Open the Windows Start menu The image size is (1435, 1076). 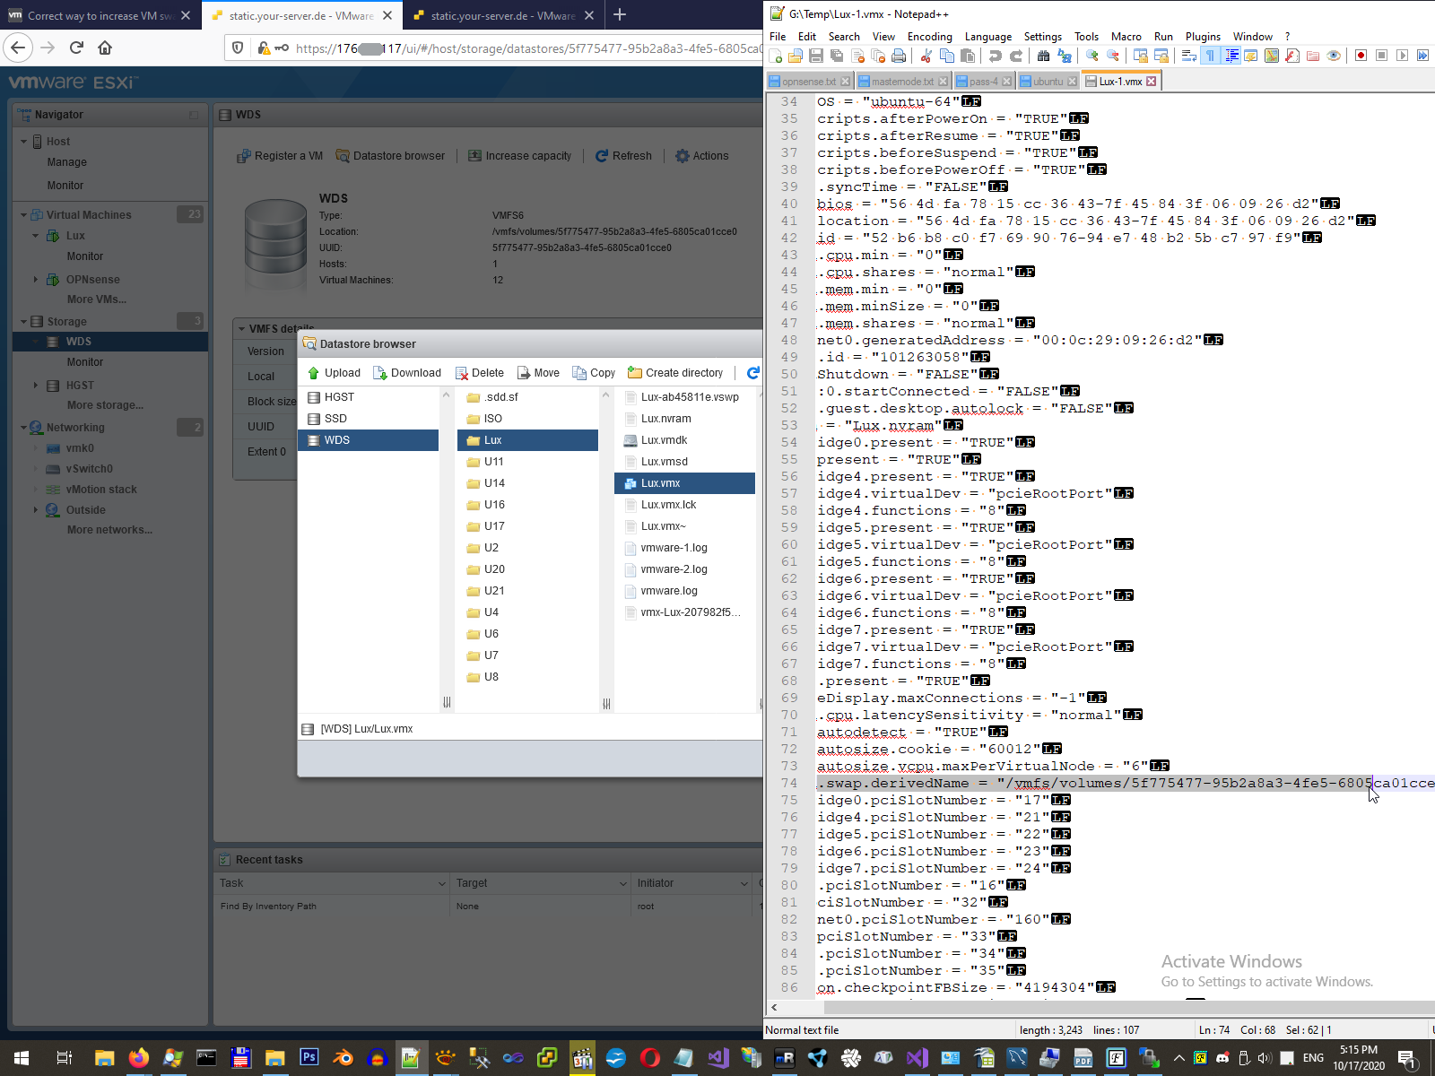pyautogui.click(x=22, y=1058)
